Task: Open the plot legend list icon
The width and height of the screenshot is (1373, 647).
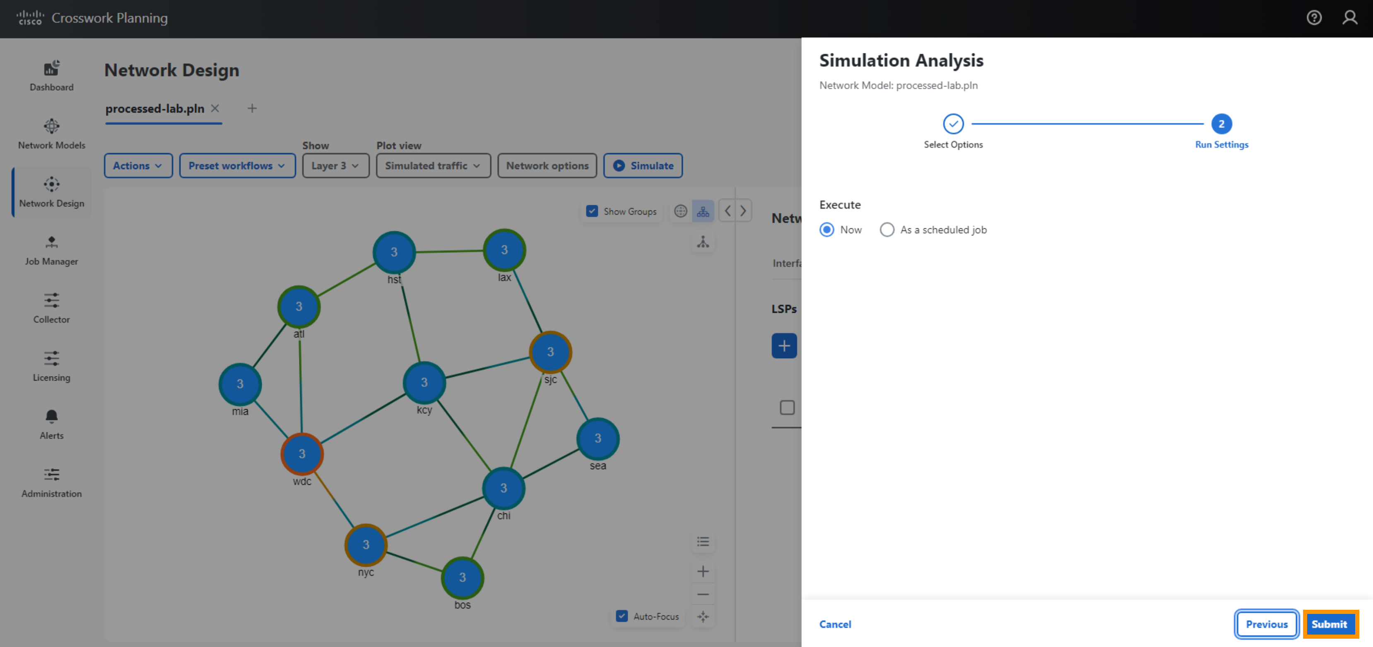Action: pos(703,542)
